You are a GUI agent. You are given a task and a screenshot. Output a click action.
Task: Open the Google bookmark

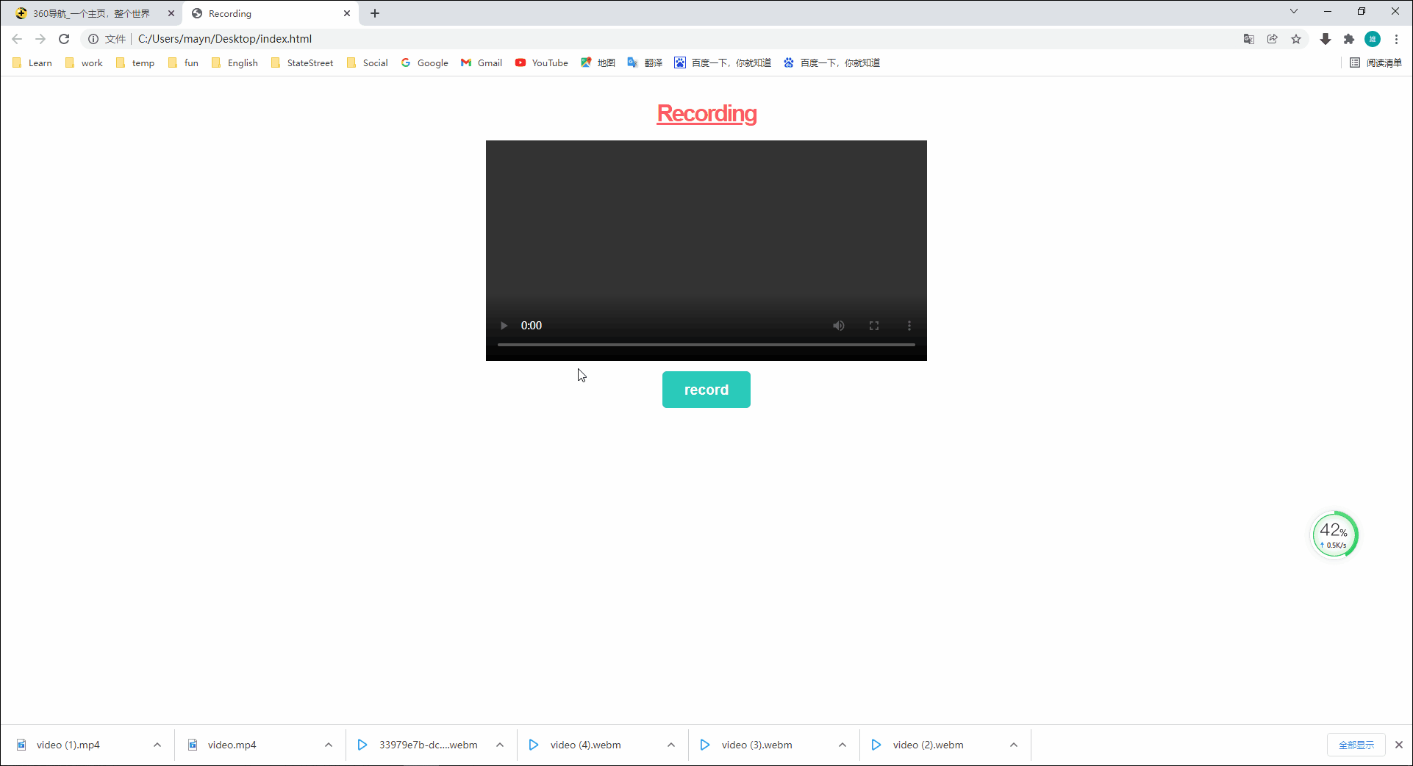(x=424, y=62)
